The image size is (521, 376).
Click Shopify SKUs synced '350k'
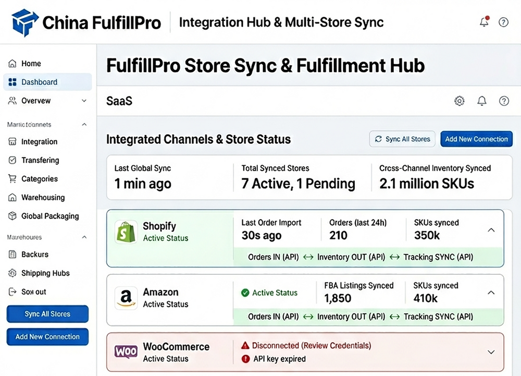pyautogui.click(x=427, y=235)
